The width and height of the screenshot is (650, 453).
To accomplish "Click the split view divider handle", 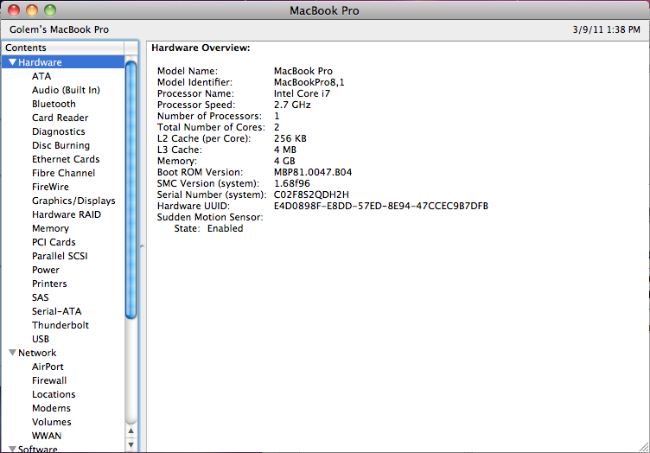I will point(142,246).
